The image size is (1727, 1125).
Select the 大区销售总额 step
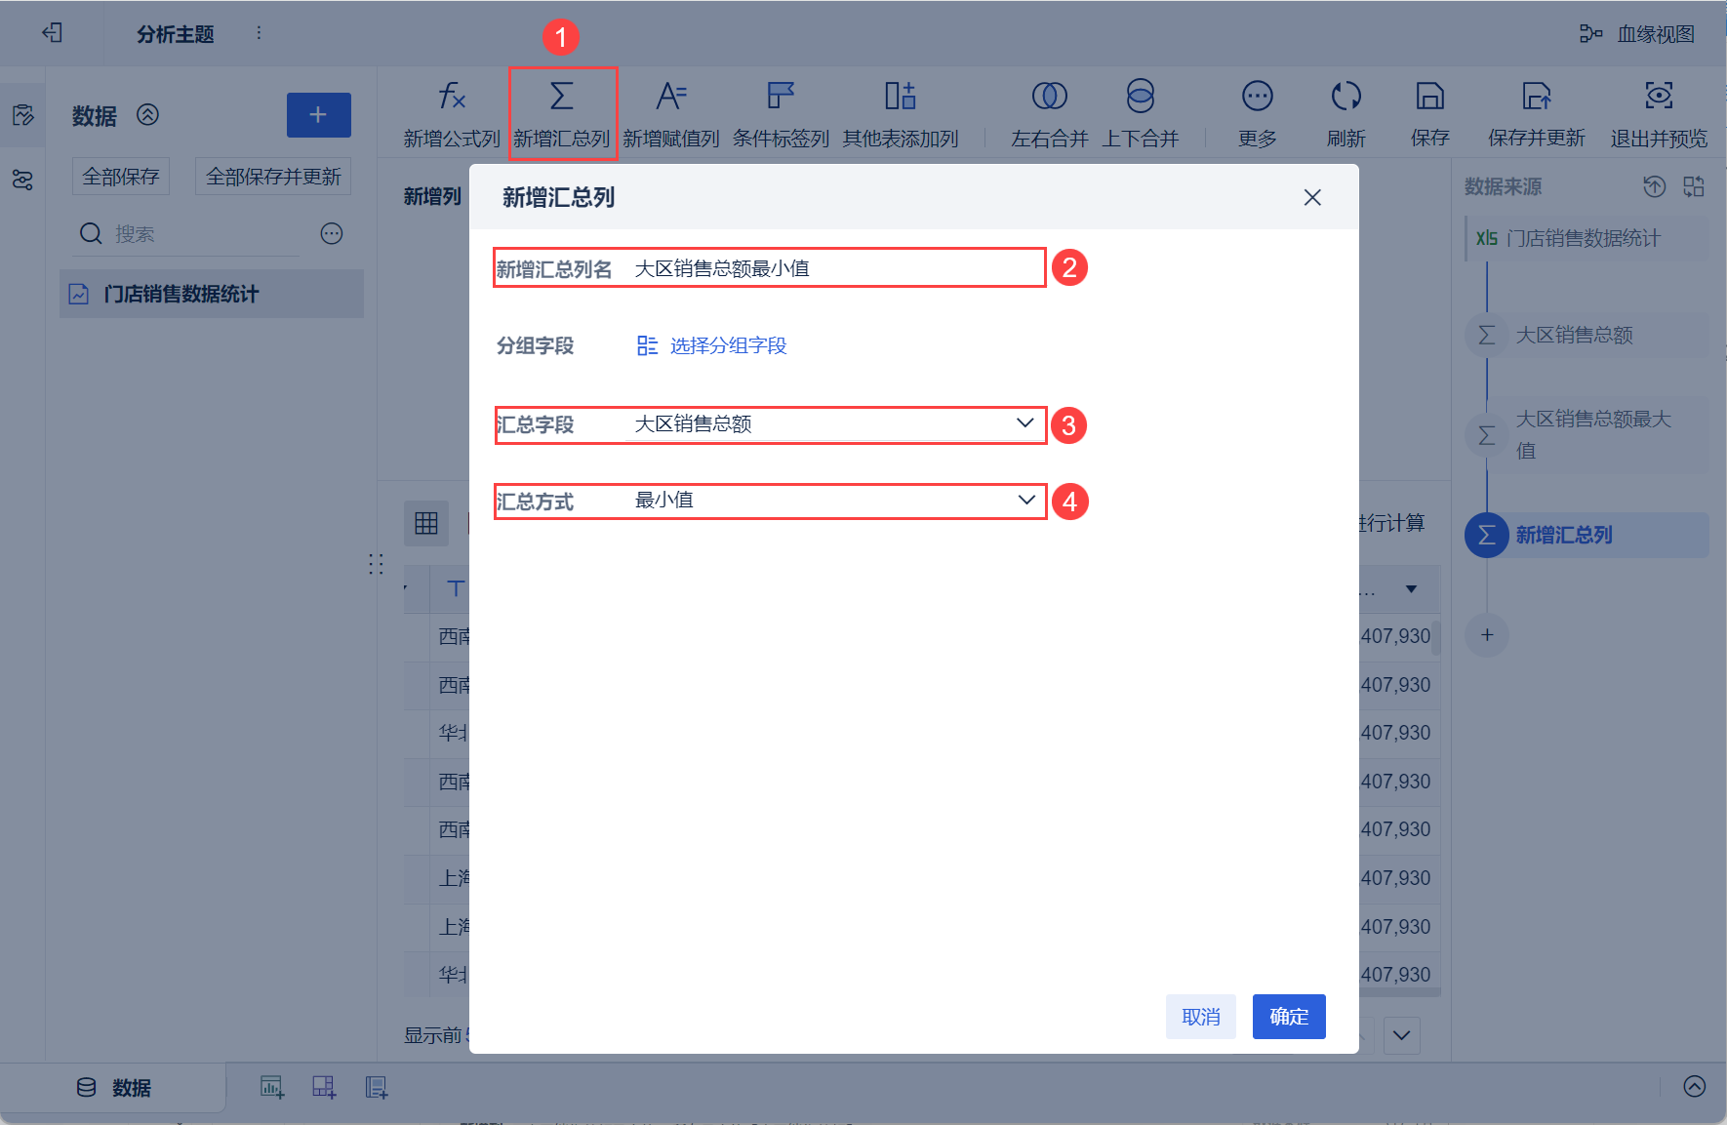1587,335
